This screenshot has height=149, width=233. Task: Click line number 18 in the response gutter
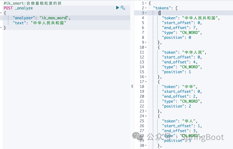[x=142, y=87]
